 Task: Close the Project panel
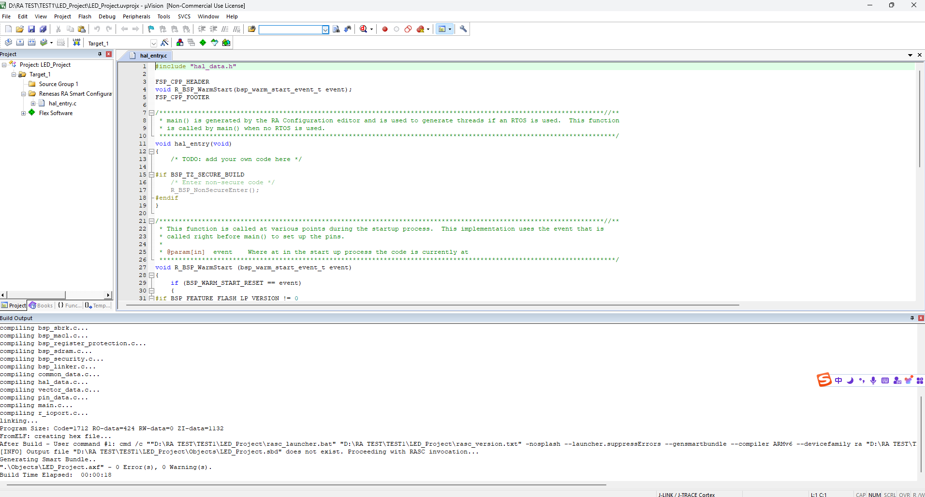(109, 54)
